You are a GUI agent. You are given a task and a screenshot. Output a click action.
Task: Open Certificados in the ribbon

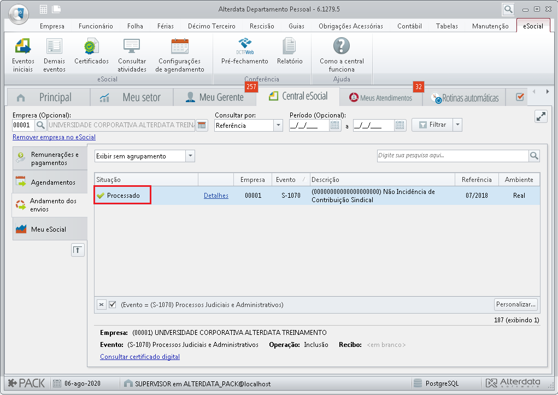tap(91, 51)
